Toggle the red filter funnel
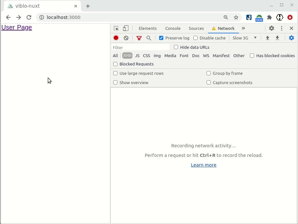 [x=139, y=38]
